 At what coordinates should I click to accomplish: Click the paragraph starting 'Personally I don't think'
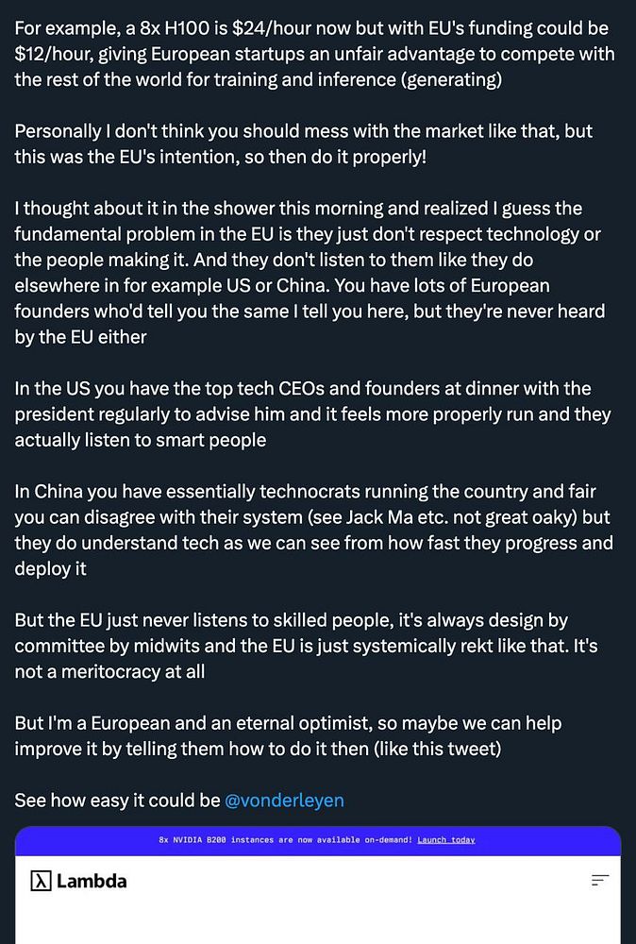(x=302, y=143)
